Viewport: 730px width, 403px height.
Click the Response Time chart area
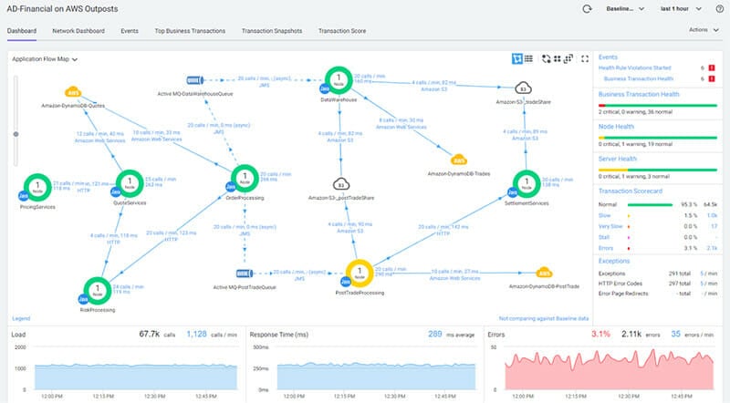pos(376,376)
